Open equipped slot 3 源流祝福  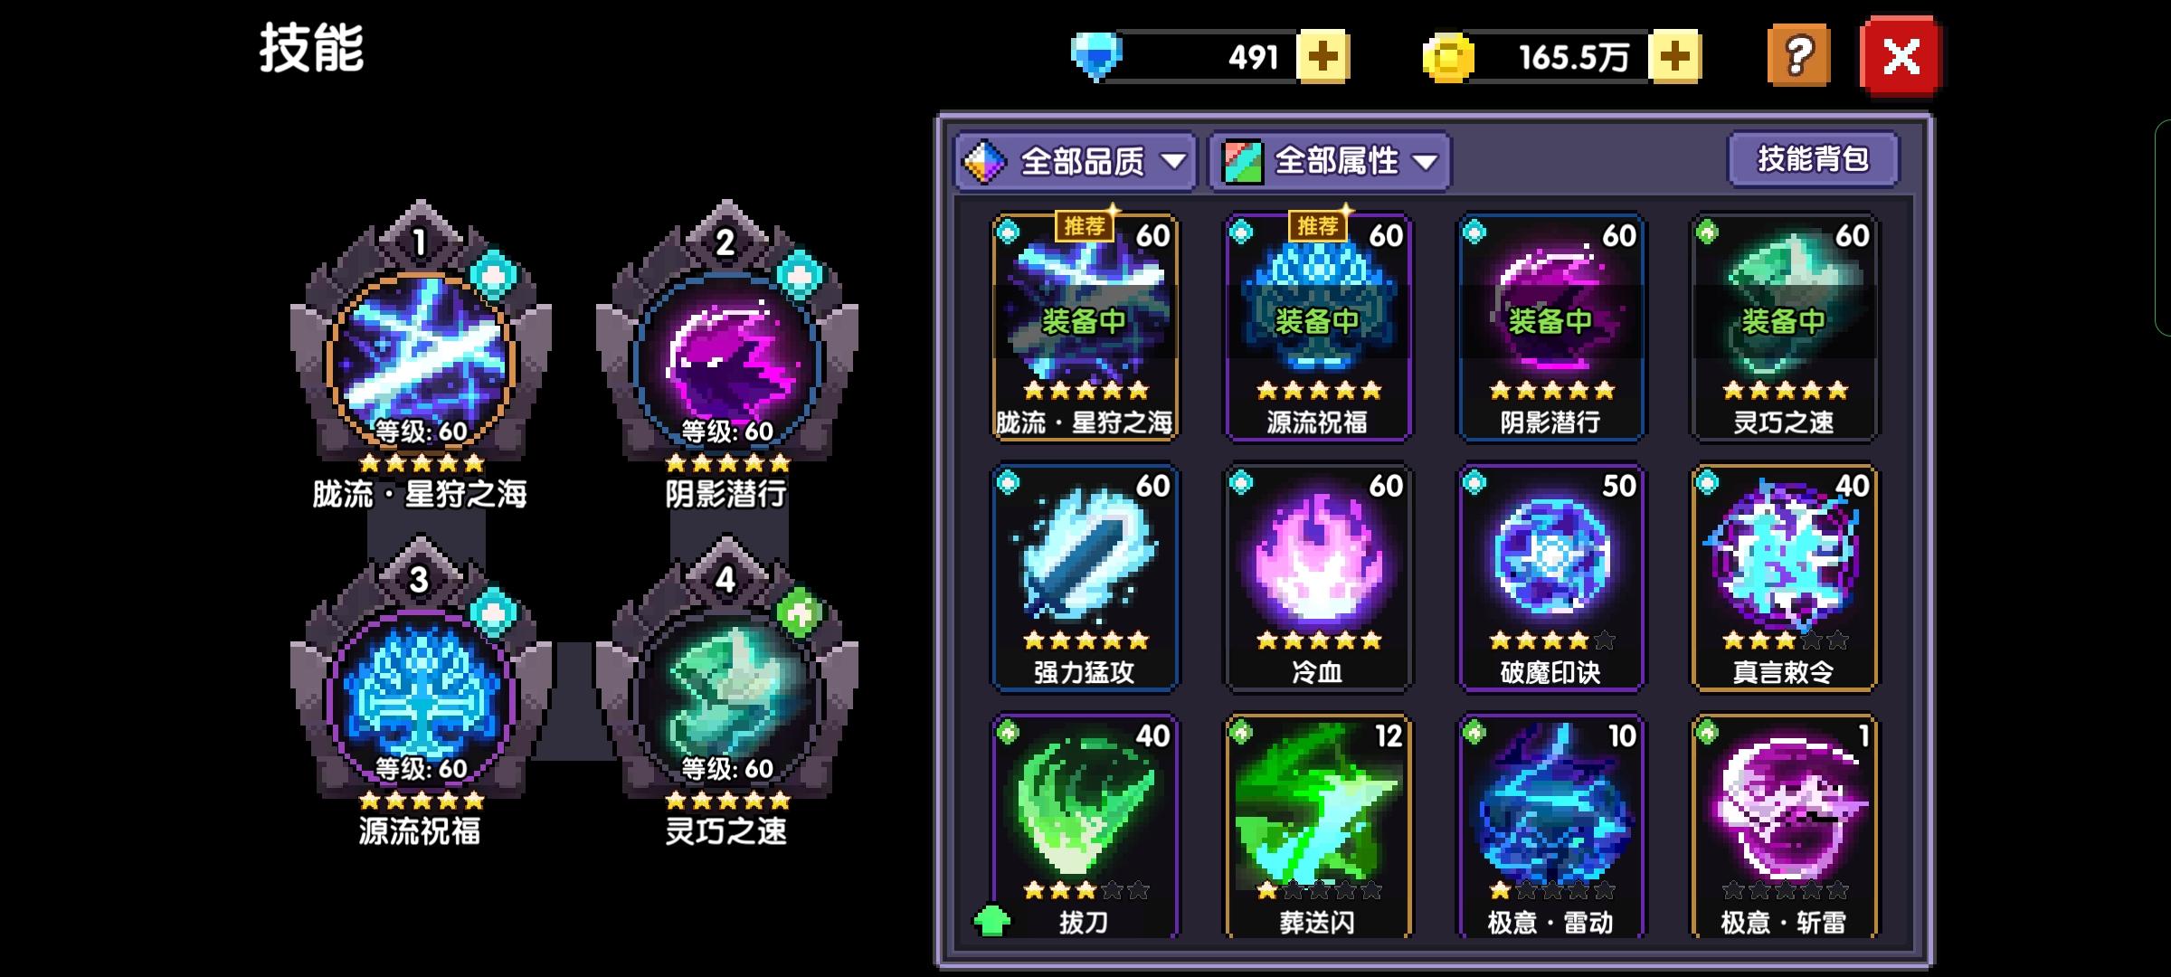[x=421, y=695]
